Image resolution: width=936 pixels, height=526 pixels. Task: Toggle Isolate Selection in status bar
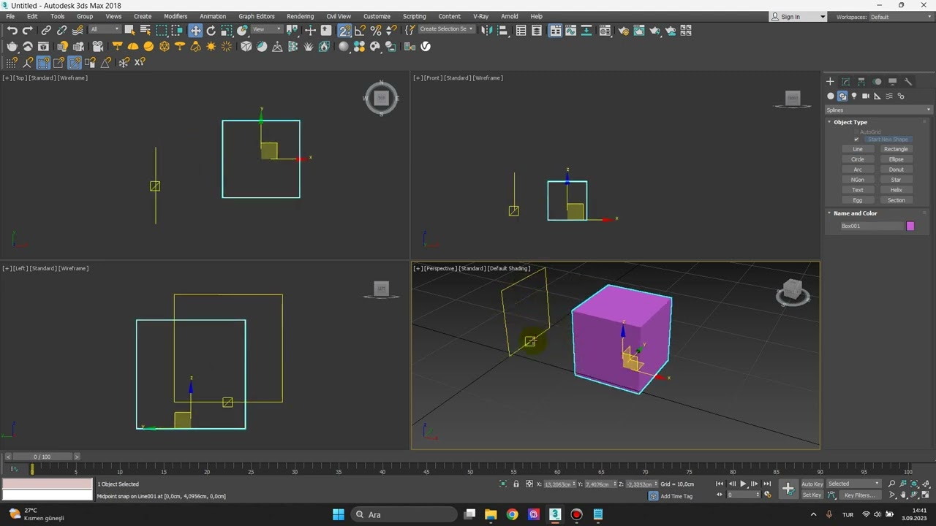[503, 484]
